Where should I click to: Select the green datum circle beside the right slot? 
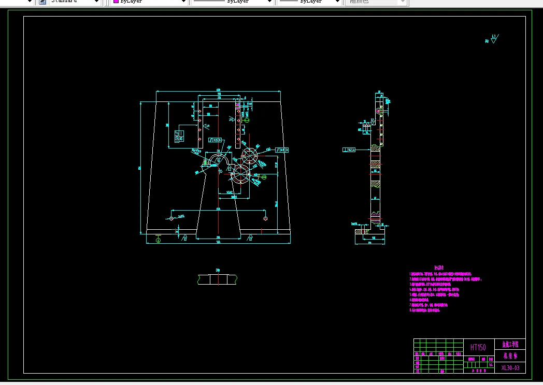click(247, 120)
